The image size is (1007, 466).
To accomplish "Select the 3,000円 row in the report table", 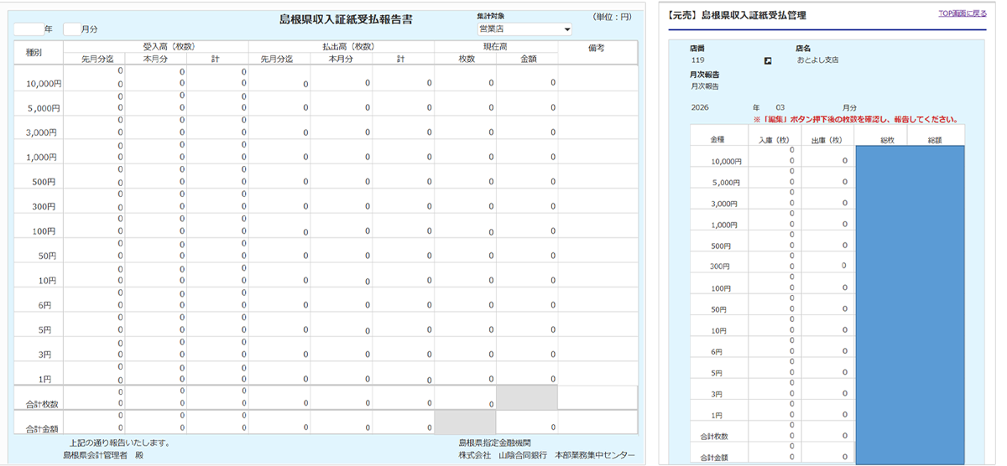I will point(326,127).
